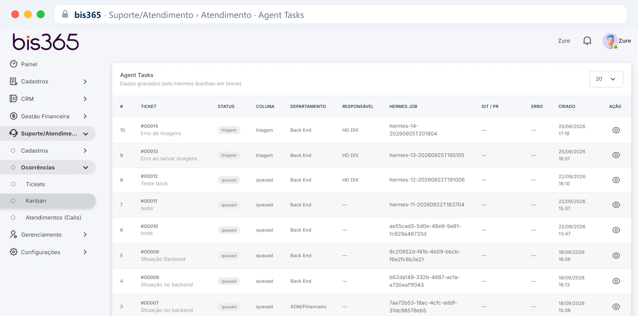Collapse the Ocorrências submenu chevron
Screen dimensions: 638x316
coord(86,167)
